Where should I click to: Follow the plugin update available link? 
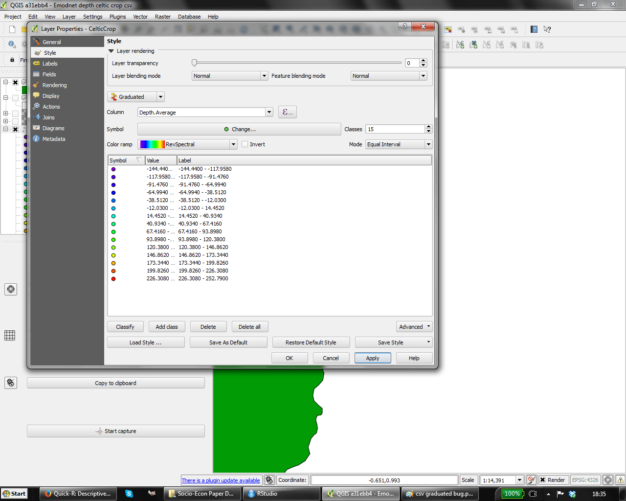click(221, 480)
